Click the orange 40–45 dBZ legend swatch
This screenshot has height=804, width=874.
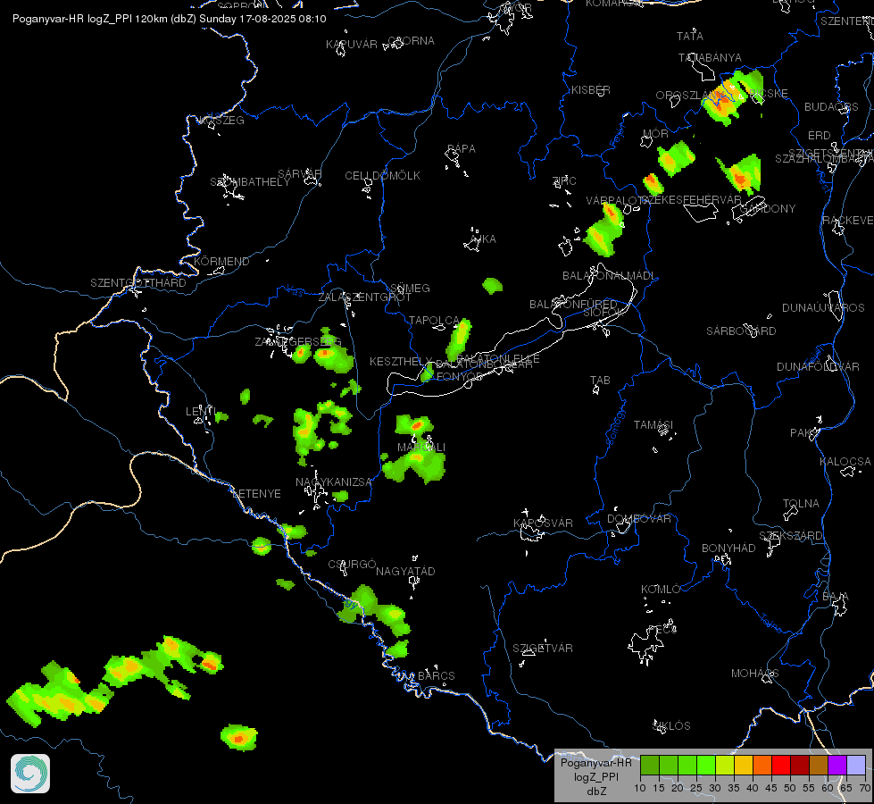762,765
